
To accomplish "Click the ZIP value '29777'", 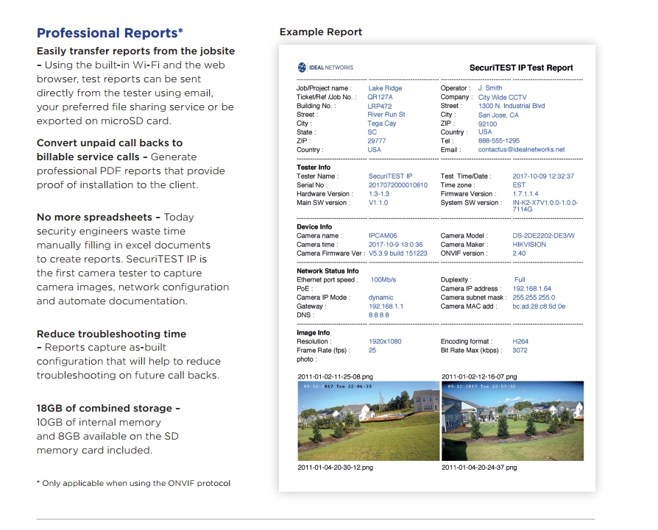I will pos(376,141).
